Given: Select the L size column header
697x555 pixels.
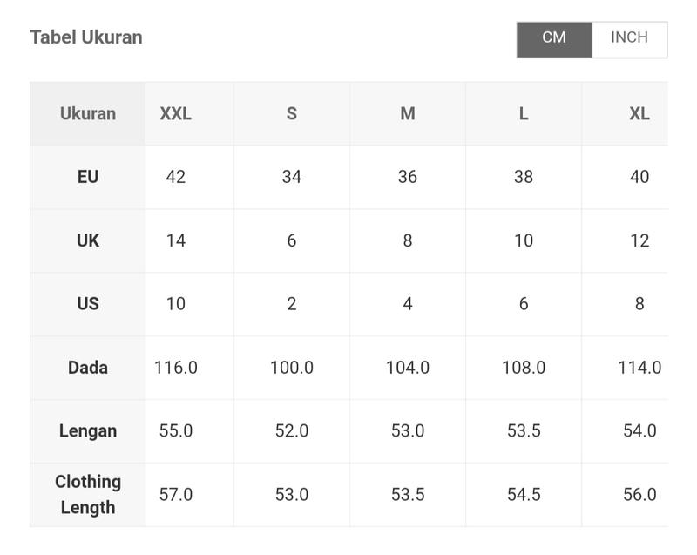Looking at the screenshot, I should [524, 114].
